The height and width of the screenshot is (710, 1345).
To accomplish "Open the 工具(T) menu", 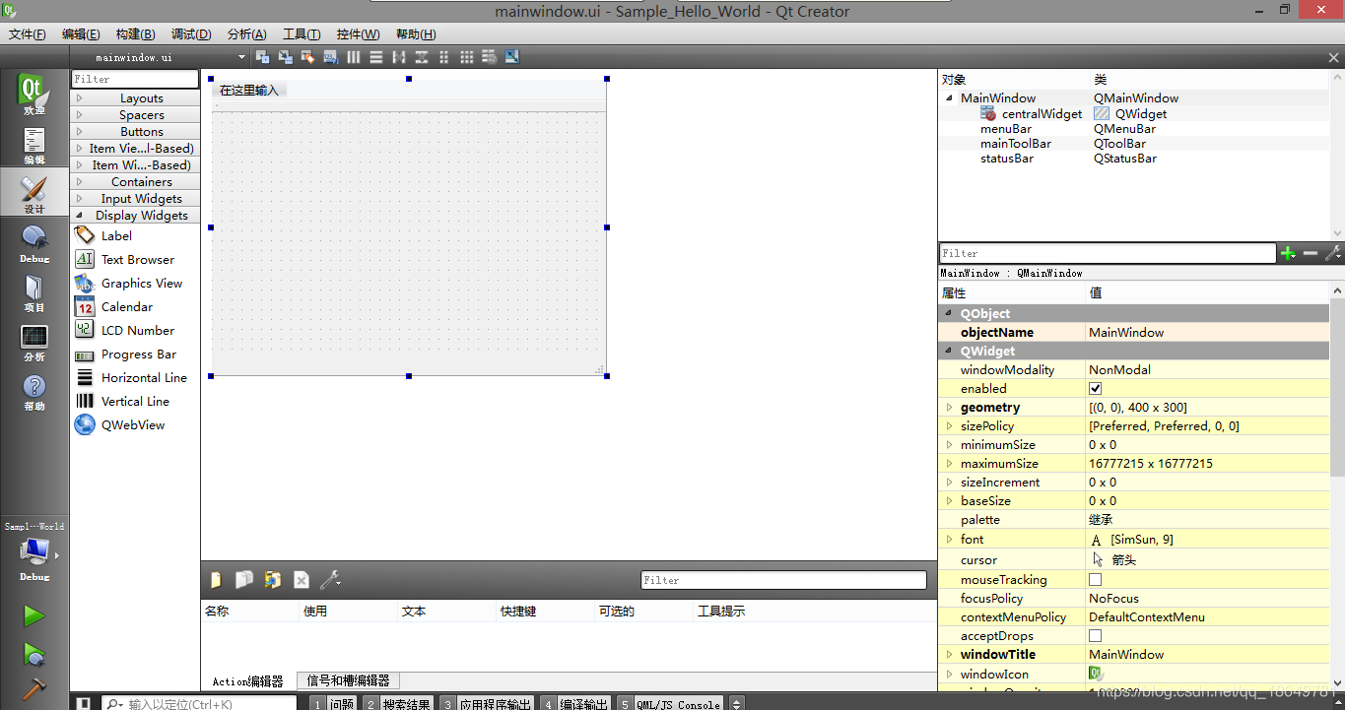I will pyautogui.click(x=302, y=33).
